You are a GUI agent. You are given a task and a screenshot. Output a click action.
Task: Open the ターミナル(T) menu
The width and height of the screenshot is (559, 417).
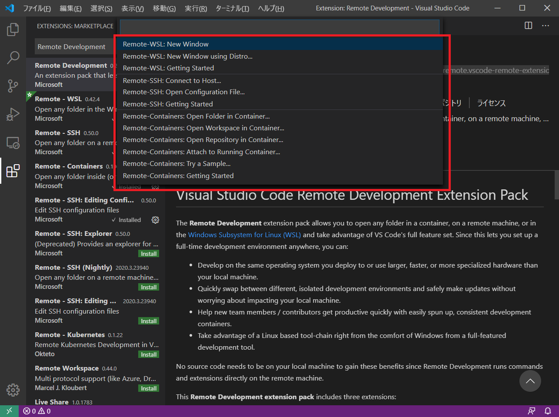[233, 8]
